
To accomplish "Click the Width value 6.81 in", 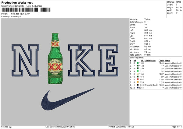I will (178, 10).
